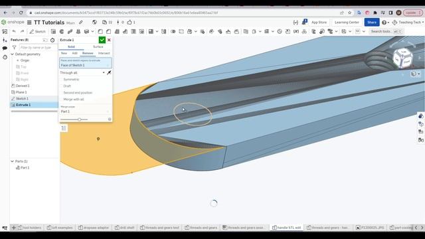This screenshot has height=239, width=425.
Task: Toggle the Draft checkbox
Action: [65, 86]
